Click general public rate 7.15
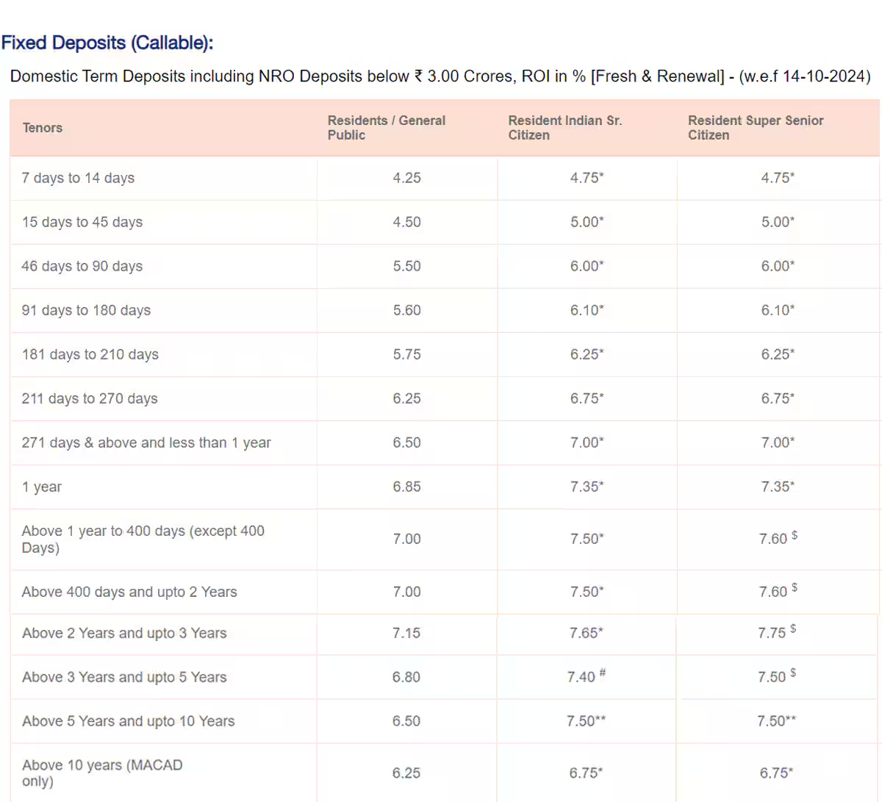The height and width of the screenshot is (802, 882). 406,633
